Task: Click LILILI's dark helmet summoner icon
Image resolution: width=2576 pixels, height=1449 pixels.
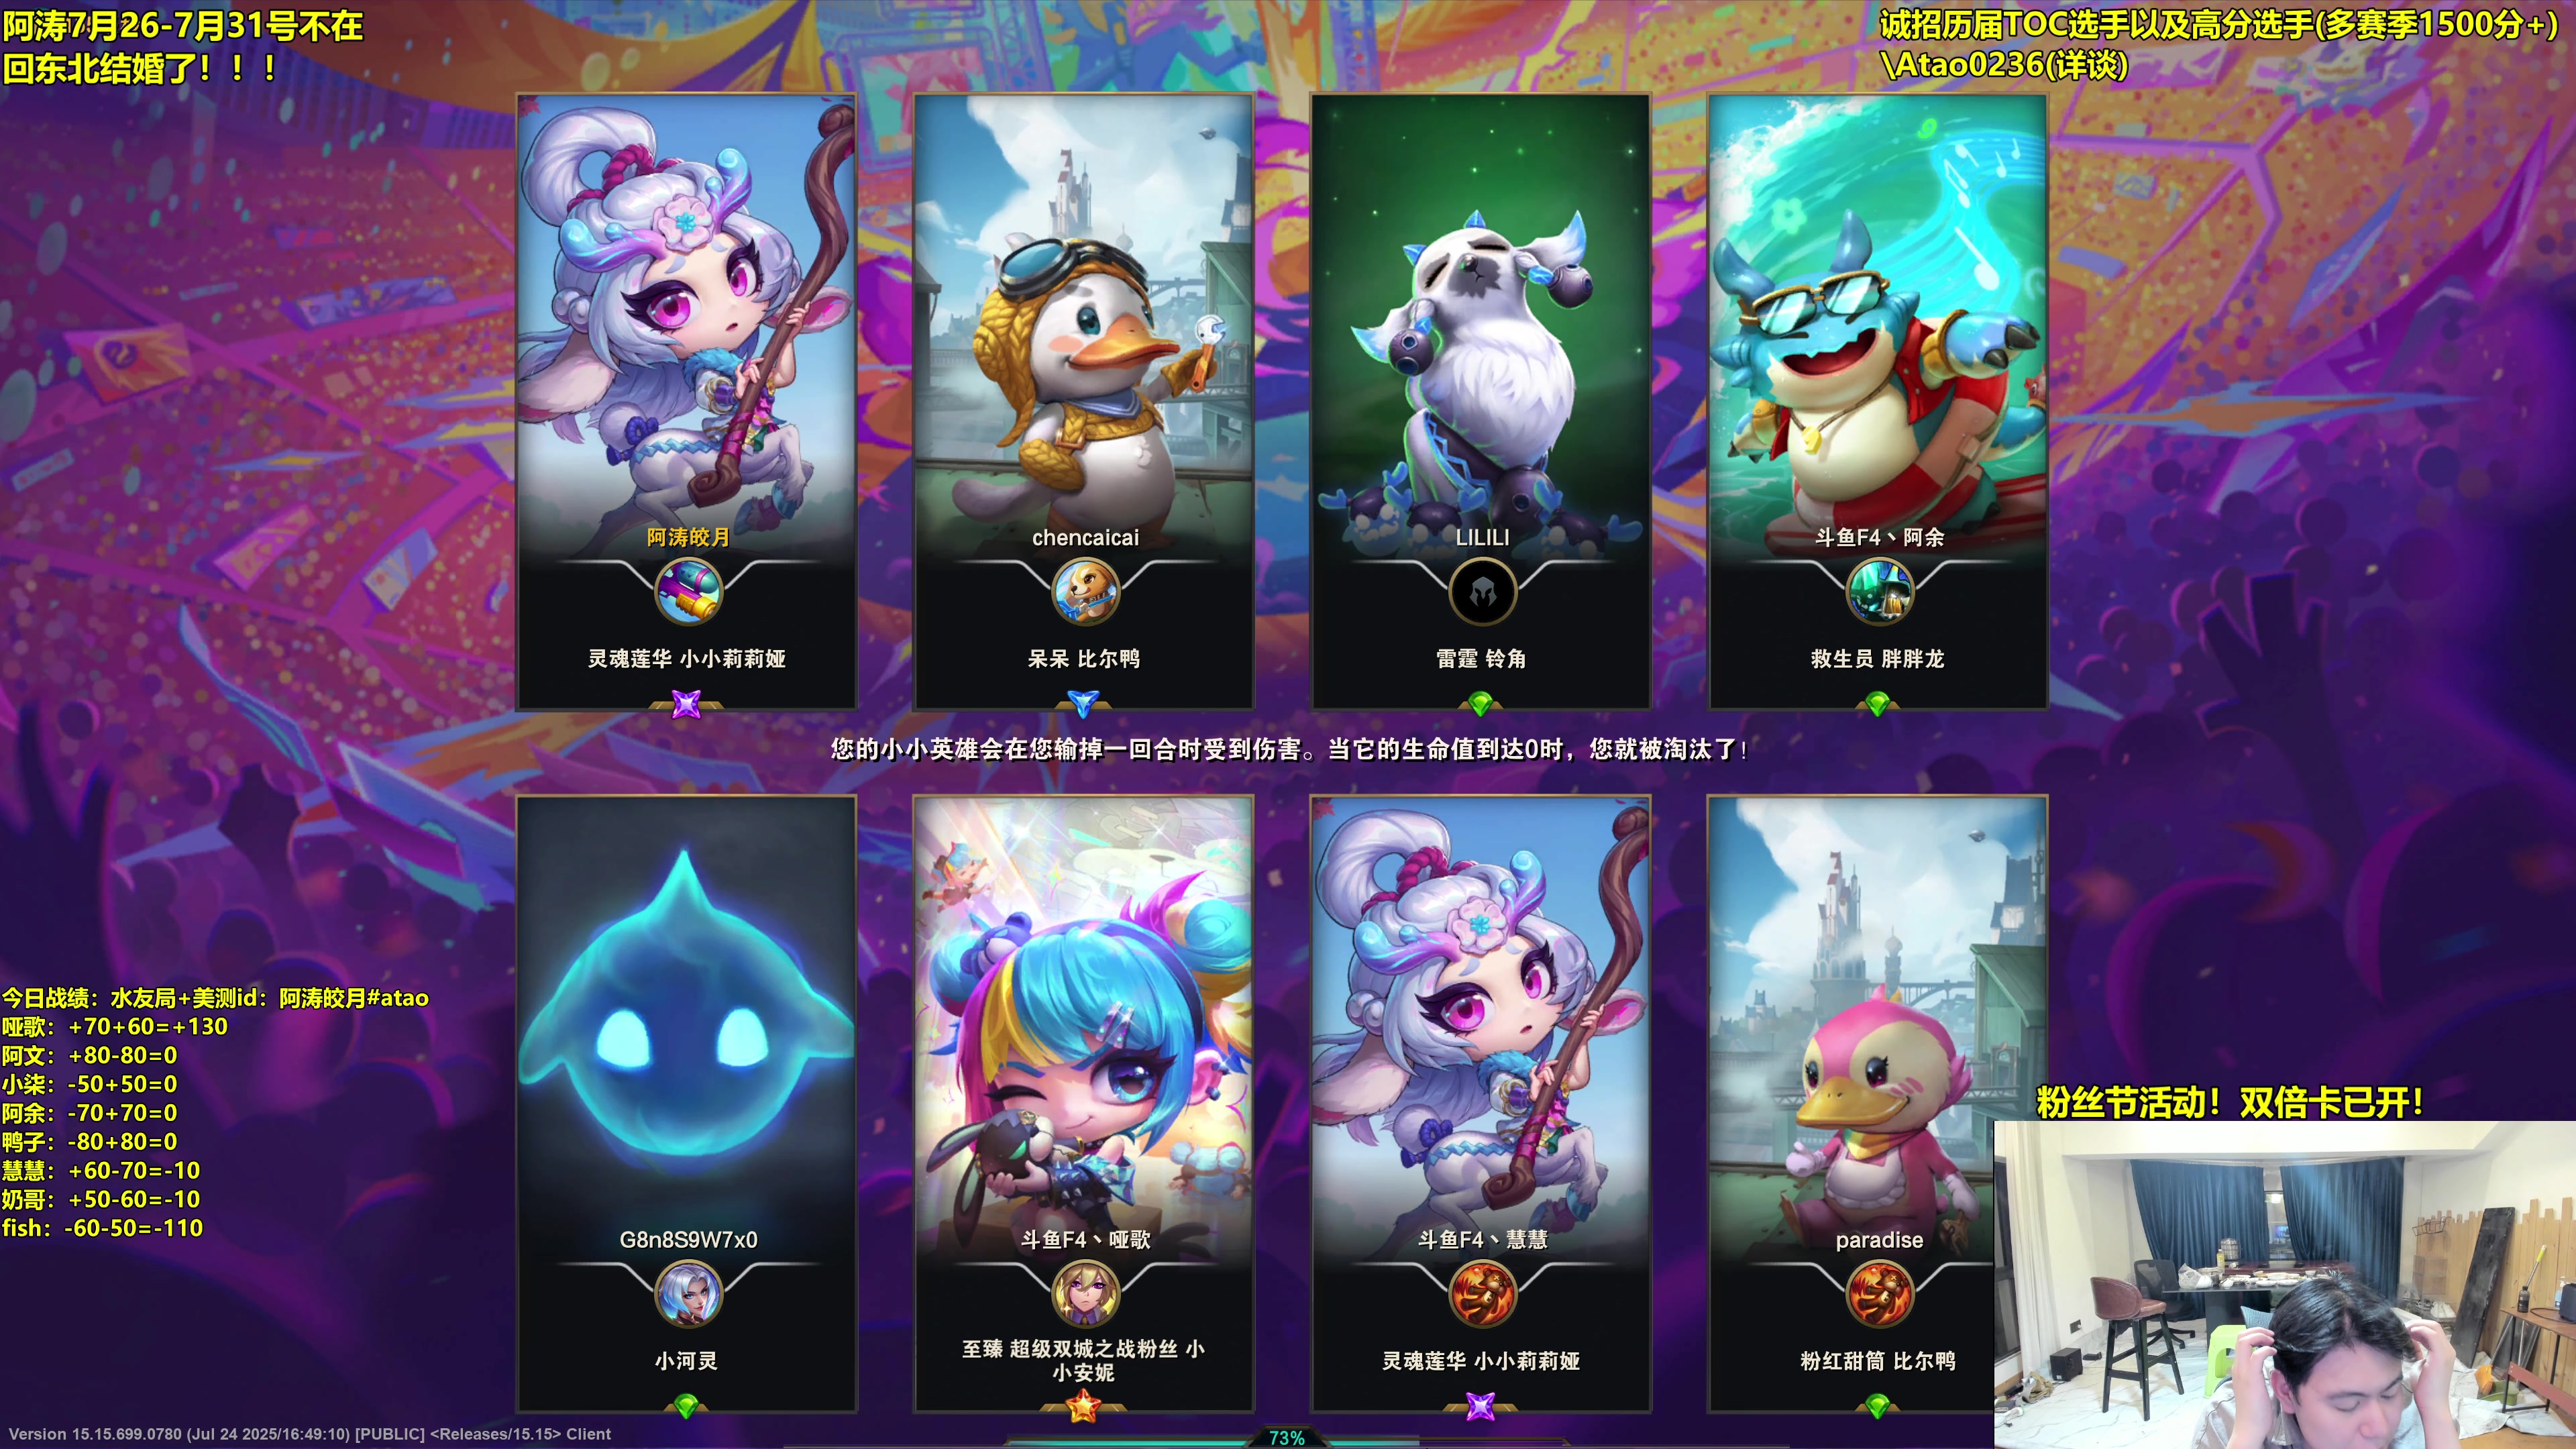Action: pyautogui.click(x=1482, y=592)
